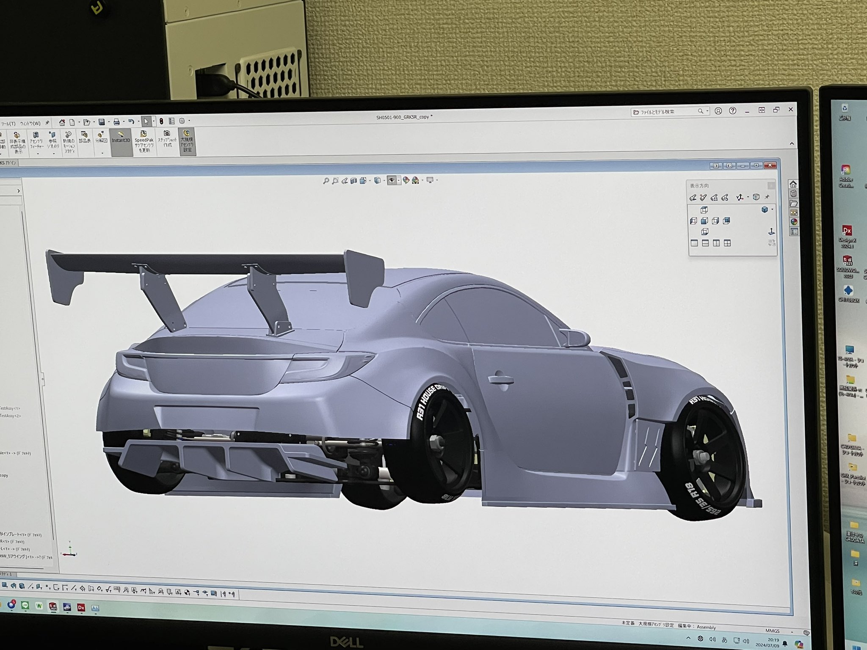
Task: Open the Dx Design X app in taskbar
Action: 81,608
